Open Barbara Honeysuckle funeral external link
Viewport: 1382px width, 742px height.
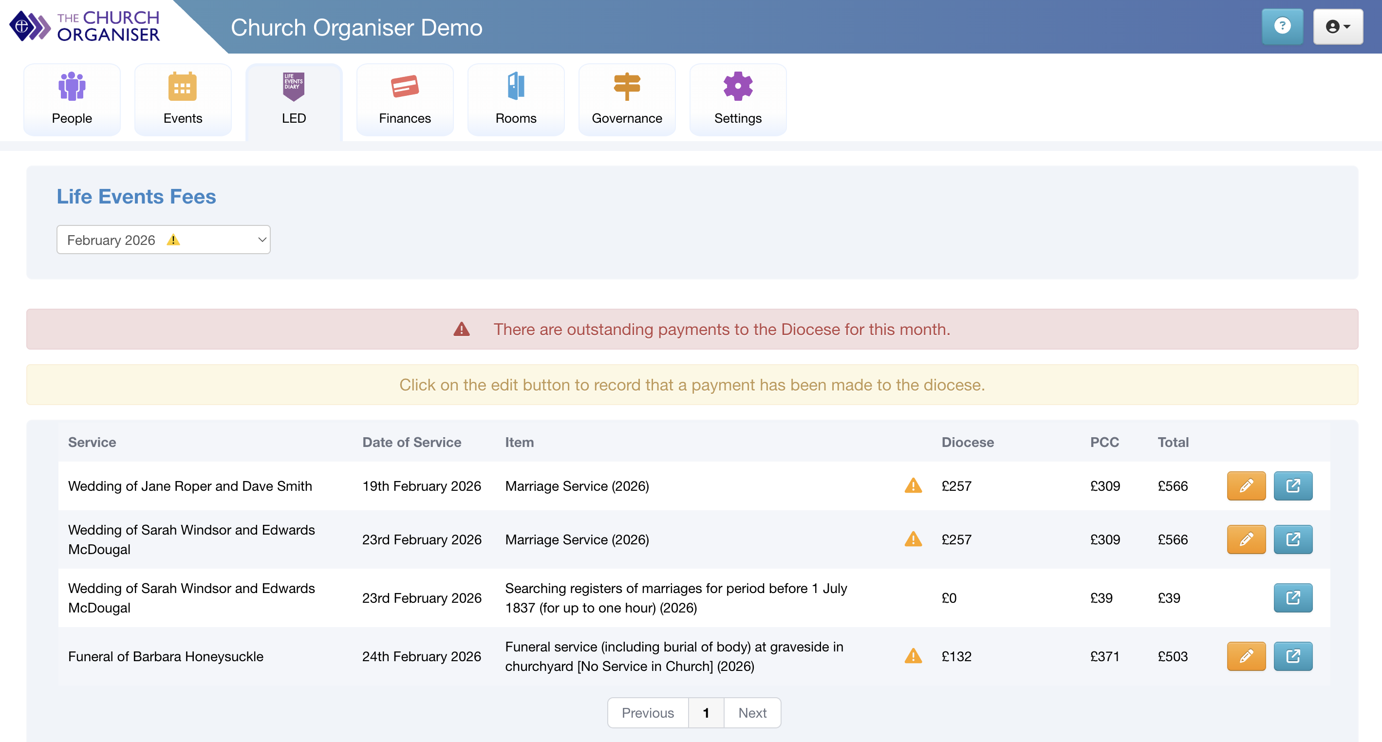[x=1292, y=656]
